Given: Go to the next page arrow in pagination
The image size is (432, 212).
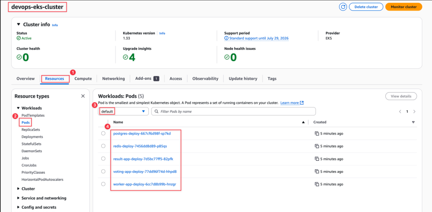Looking at the screenshot, I should click(x=414, y=112).
